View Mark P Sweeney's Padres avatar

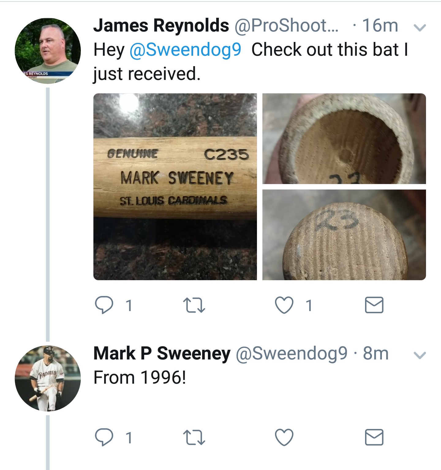(x=48, y=378)
